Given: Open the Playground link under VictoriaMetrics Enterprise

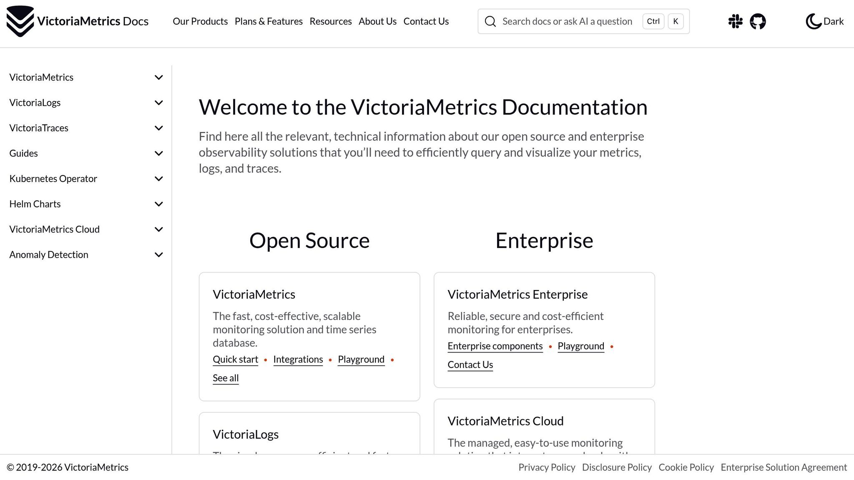Looking at the screenshot, I should coord(580,346).
